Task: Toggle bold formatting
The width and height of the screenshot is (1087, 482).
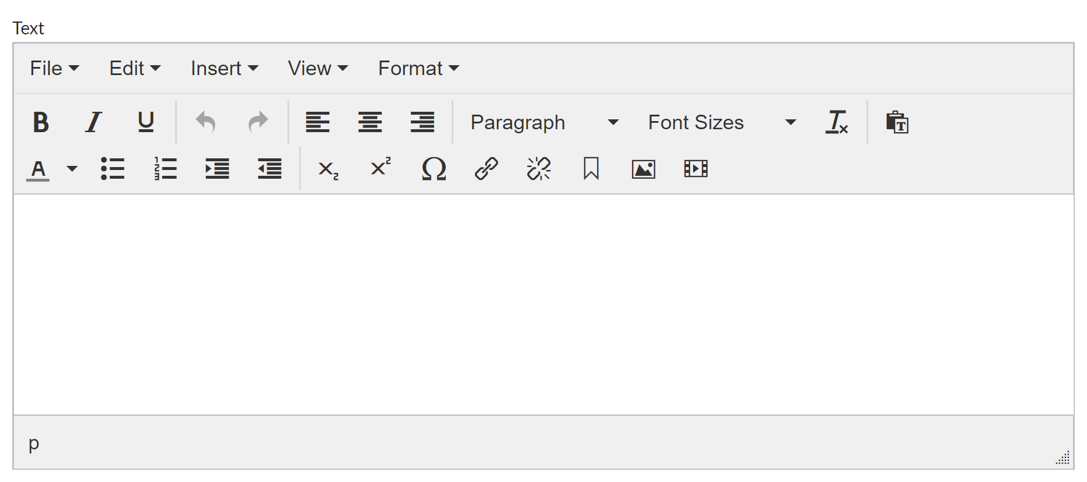Action: coord(41,122)
